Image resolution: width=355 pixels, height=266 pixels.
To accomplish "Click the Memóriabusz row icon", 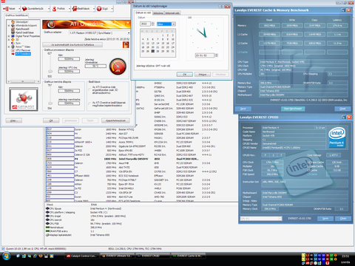I will [x=47, y=228].
